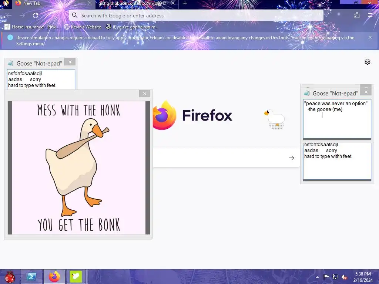
Task: Click the info icon in notification bar
Action: click(10, 37)
